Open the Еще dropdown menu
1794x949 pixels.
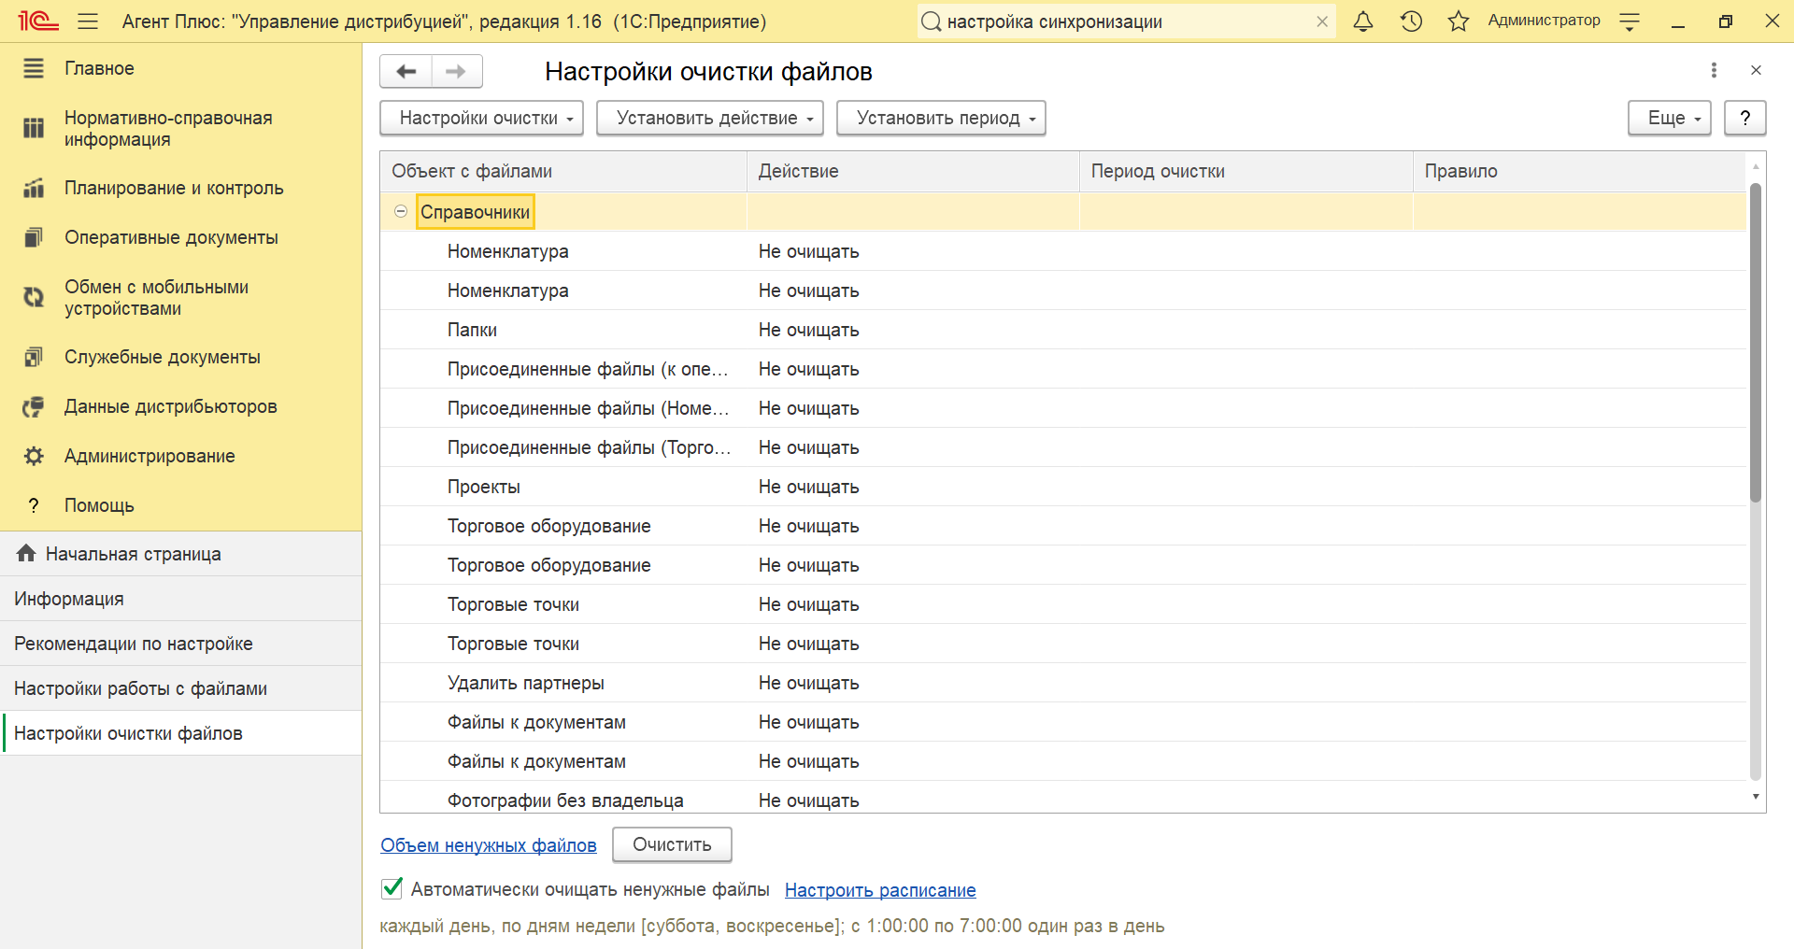(x=1670, y=118)
